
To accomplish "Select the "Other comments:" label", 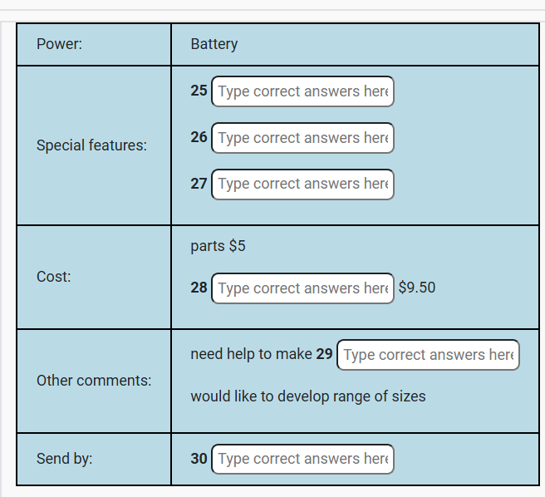I will [94, 381].
